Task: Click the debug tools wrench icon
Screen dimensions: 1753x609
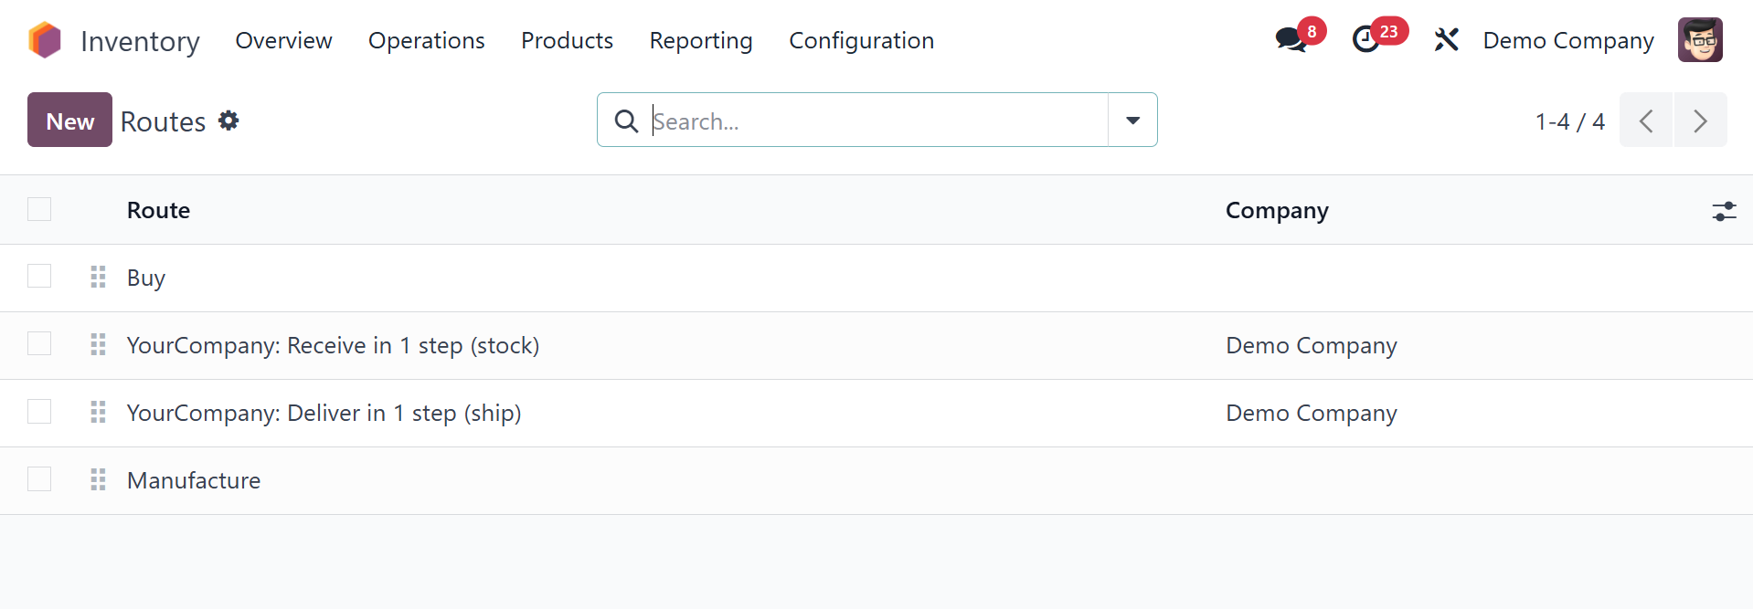Action: pyautogui.click(x=1446, y=40)
